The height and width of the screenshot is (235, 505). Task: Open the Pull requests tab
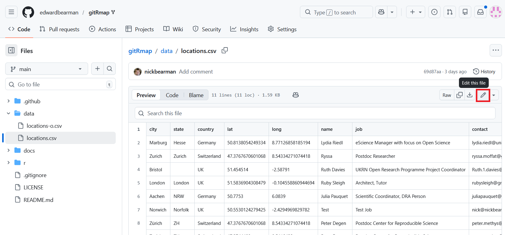click(60, 29)
